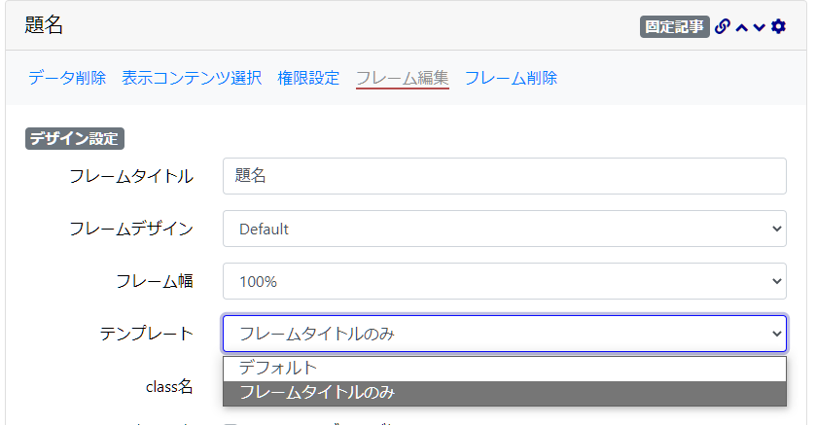Screen dimensions: 816x425
Task: Click the class名 field label
Action: [x=169, y=386]
